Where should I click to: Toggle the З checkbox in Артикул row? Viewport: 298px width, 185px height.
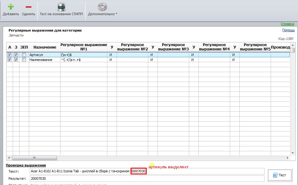pyautogui.click(x=16, y=54)
